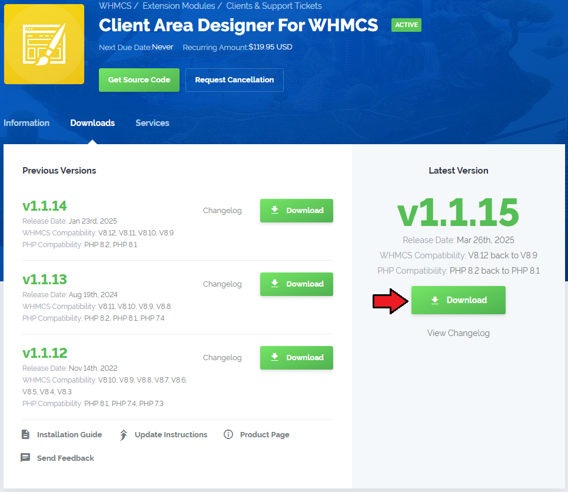Click the Product Page info icon
568x492 pixels.
point(228,434)
